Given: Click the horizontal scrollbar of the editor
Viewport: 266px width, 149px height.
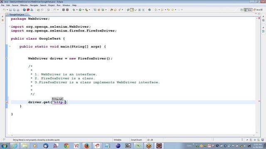Looking at the screenshot, I should click(x=133, y=135).
